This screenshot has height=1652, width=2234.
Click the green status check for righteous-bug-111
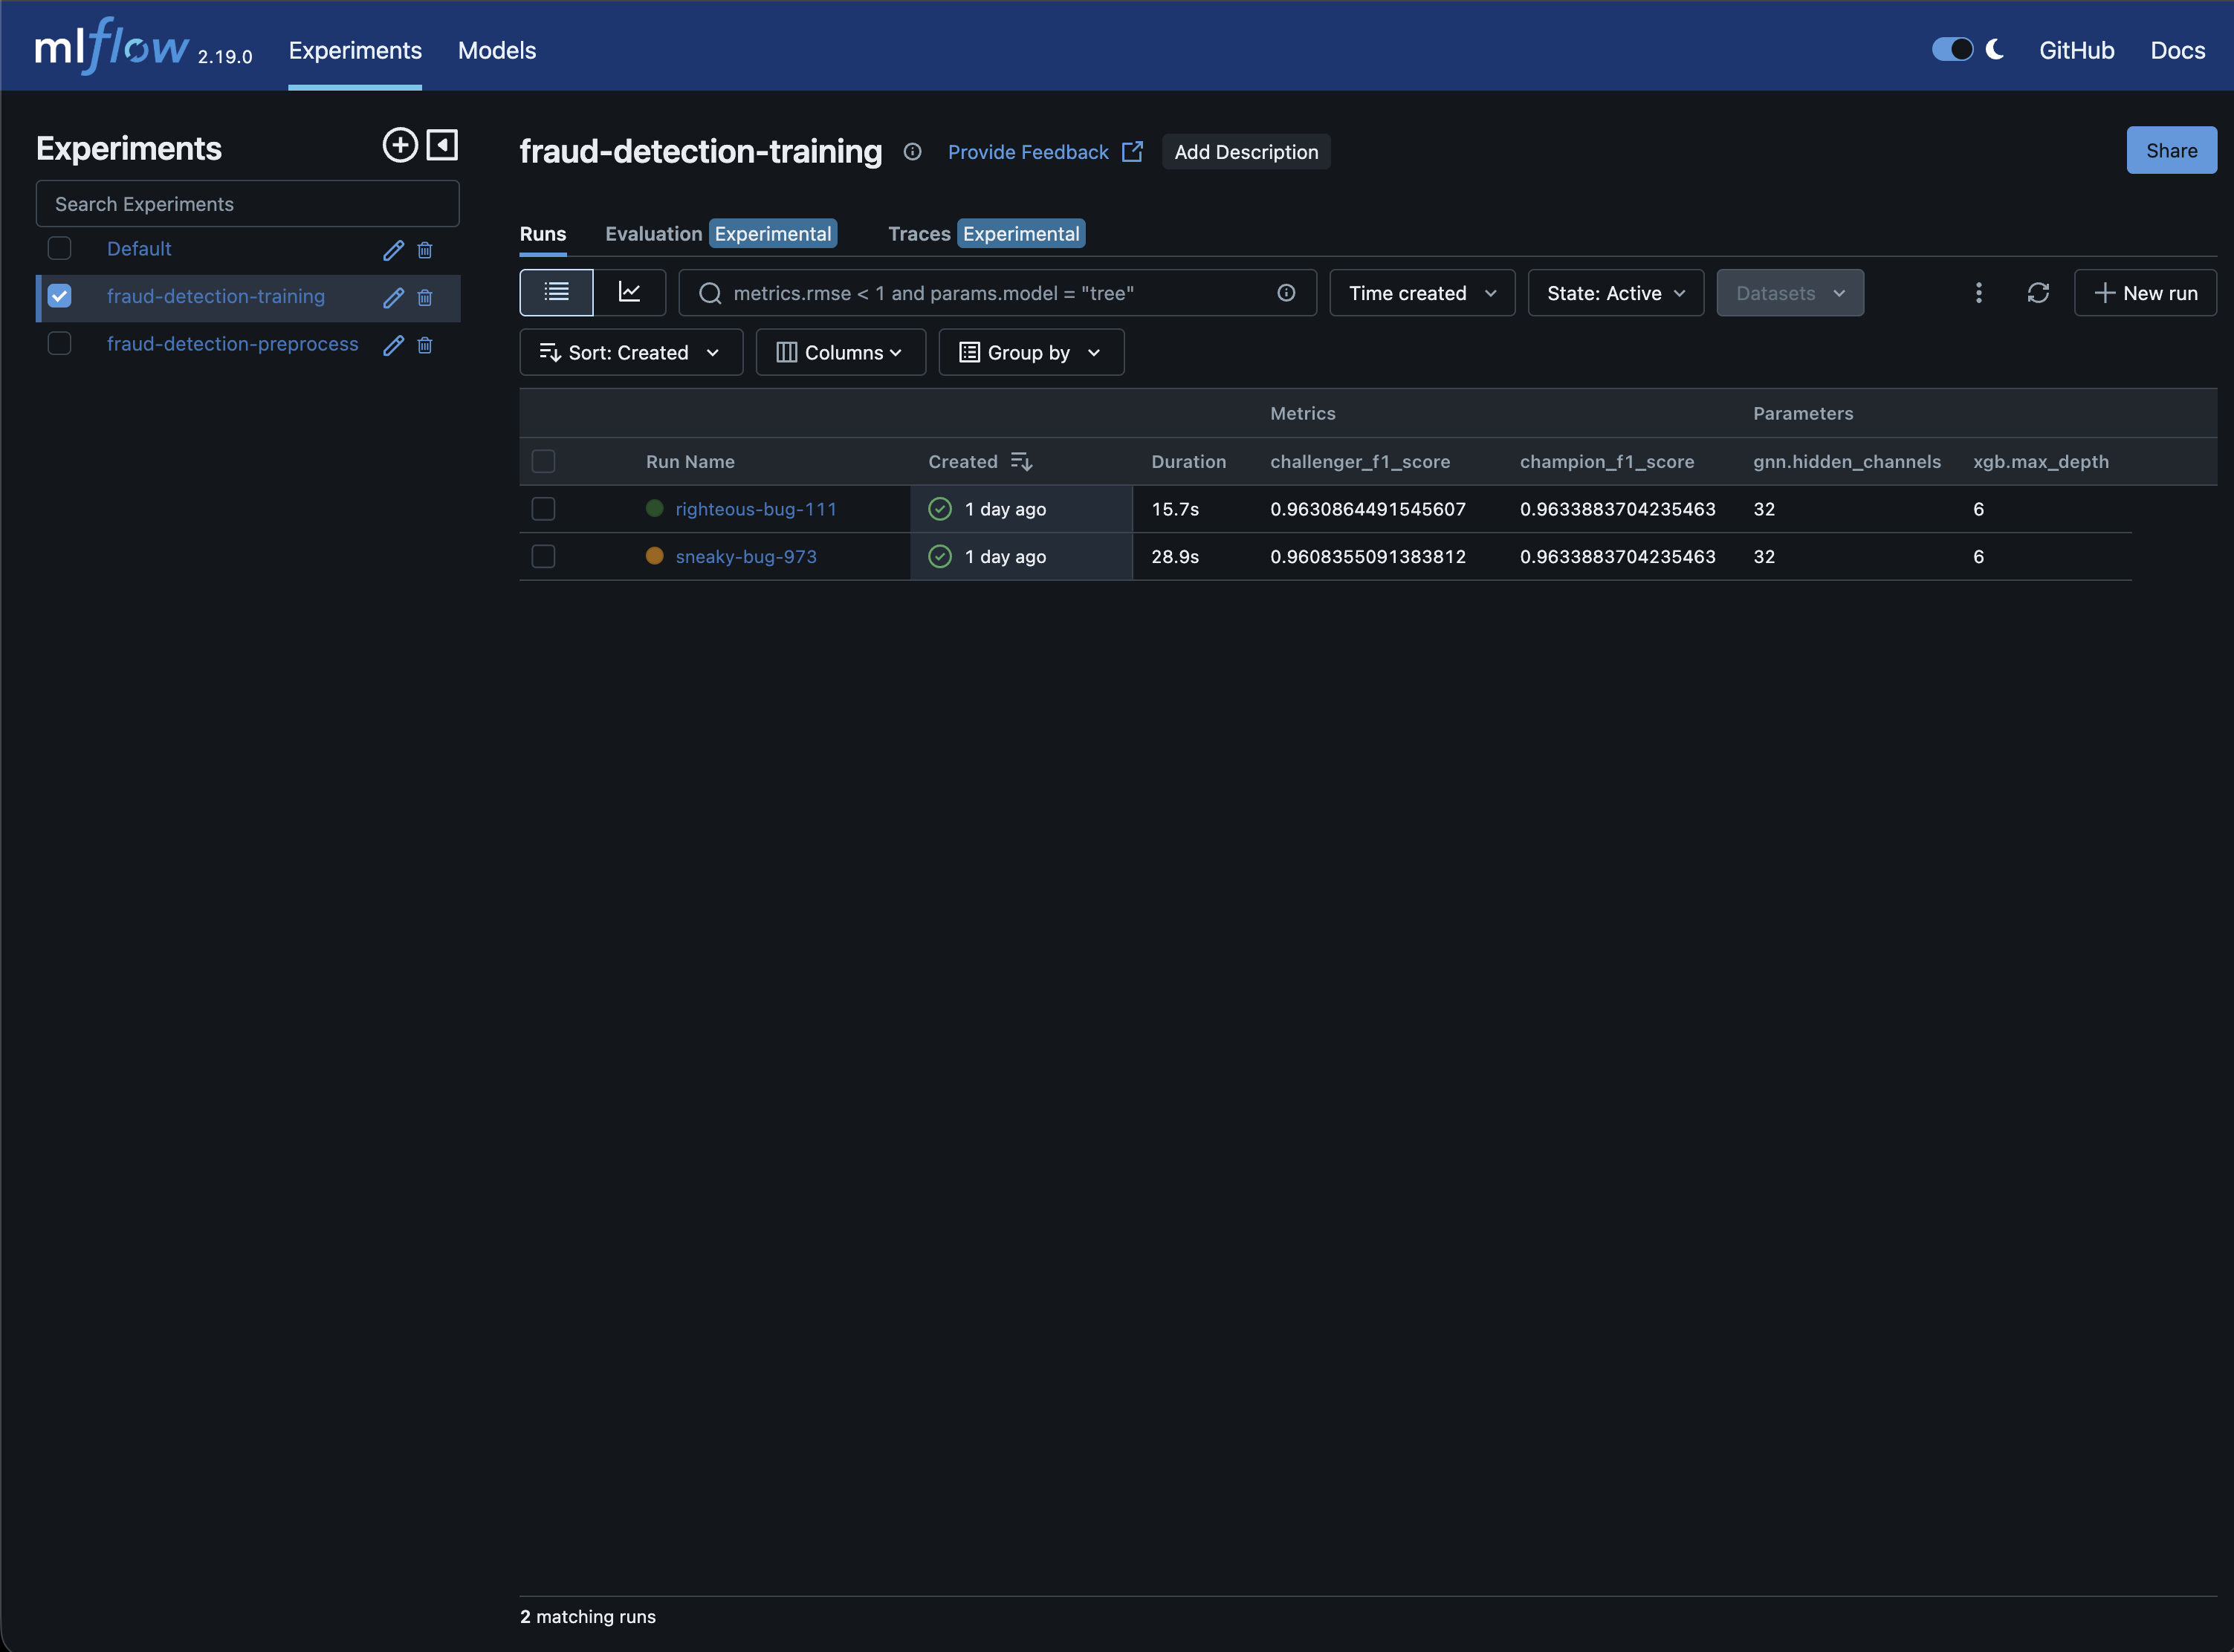(940, 509)
